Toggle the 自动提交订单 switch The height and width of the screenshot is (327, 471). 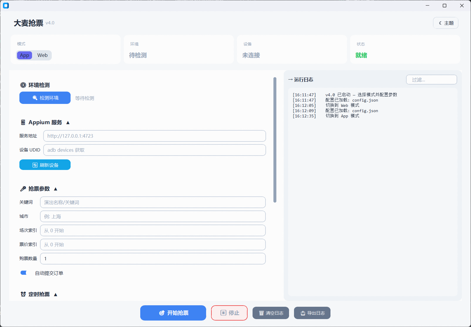24,273
